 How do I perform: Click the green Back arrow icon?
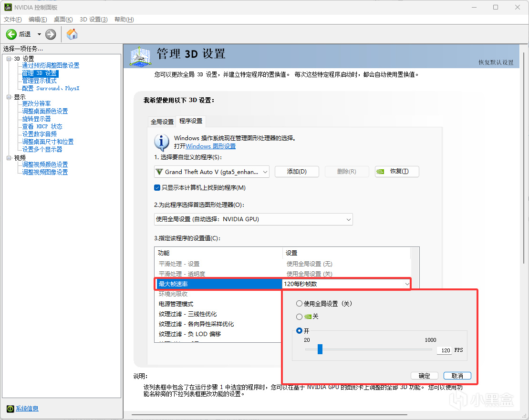coord(11,34)
